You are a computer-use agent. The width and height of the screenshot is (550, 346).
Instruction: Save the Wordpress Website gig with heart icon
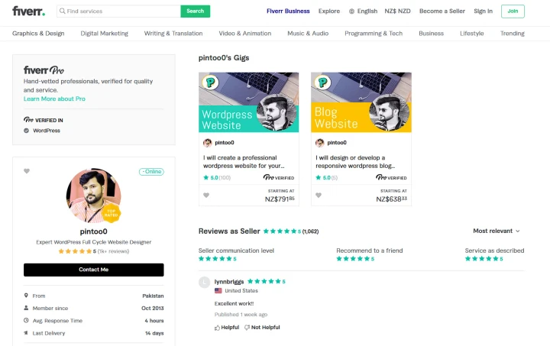(x=206, y=196)
